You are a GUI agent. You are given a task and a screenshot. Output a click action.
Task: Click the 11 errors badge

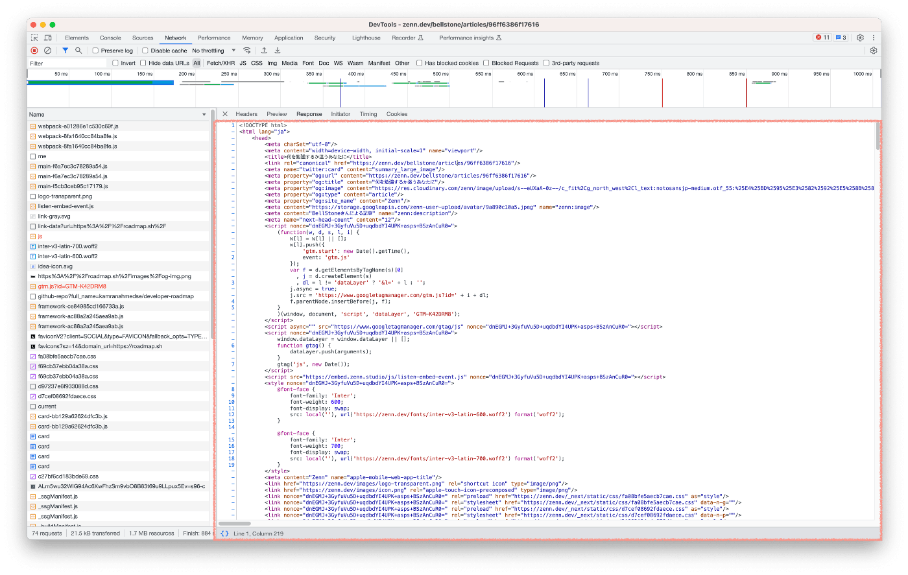(x=822, y=38)
